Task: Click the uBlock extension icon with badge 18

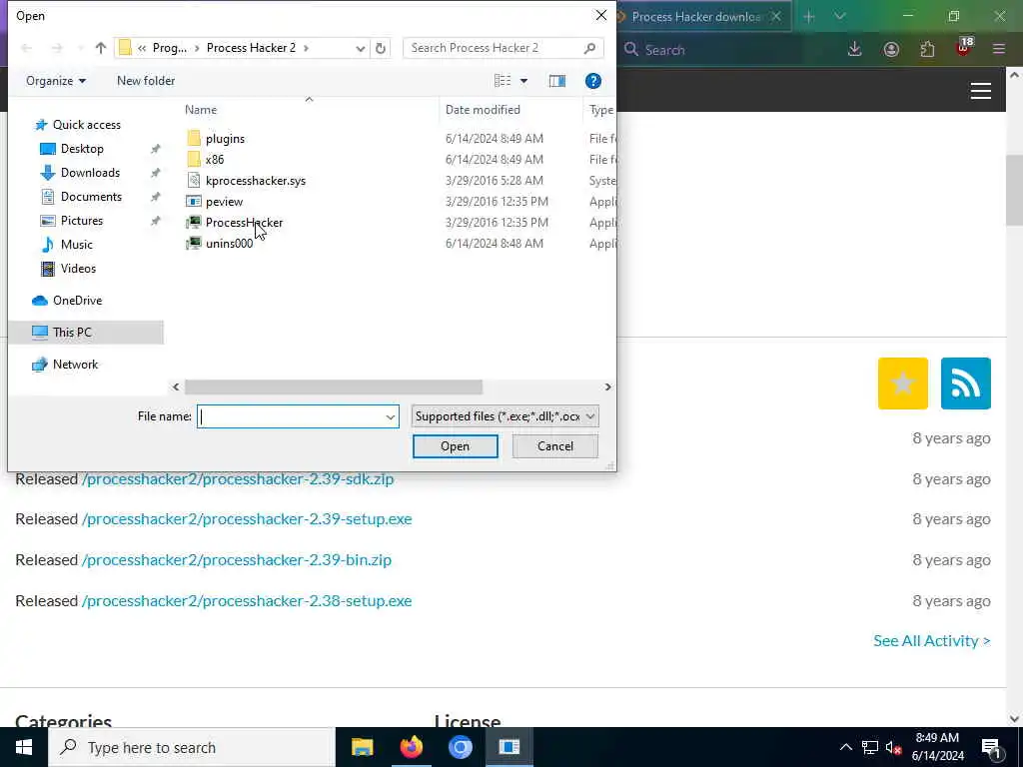Action: 964,47
